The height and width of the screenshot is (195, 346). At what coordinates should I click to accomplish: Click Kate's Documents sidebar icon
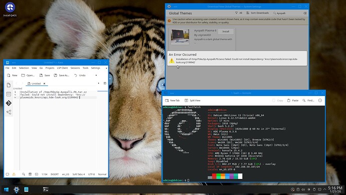point(9,85)
